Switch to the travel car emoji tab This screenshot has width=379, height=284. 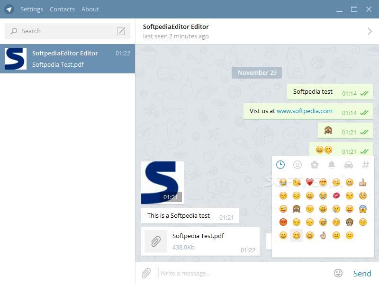coord(349,165)
